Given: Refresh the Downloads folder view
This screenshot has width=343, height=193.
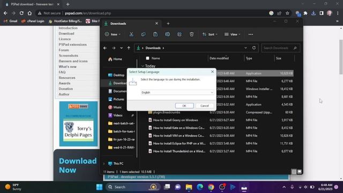Looking at the screenshot, I should click(254, 48).
